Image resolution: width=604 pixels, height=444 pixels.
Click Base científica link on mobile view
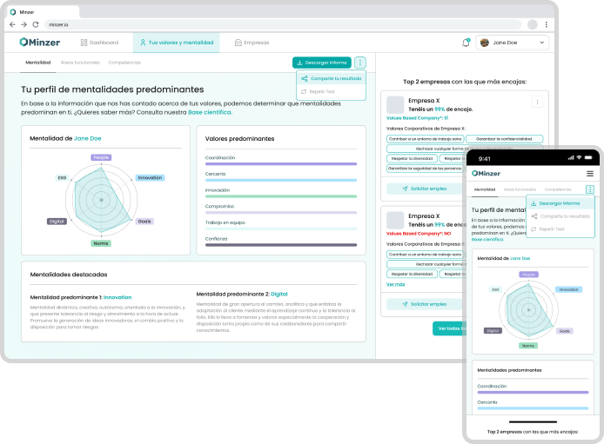pos(487,240)
